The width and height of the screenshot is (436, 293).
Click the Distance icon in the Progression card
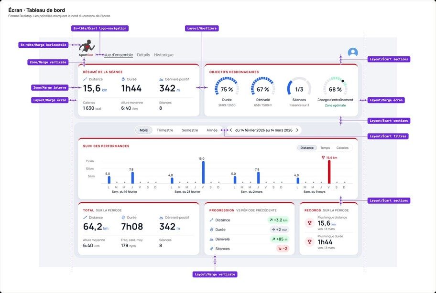(211, 220)
